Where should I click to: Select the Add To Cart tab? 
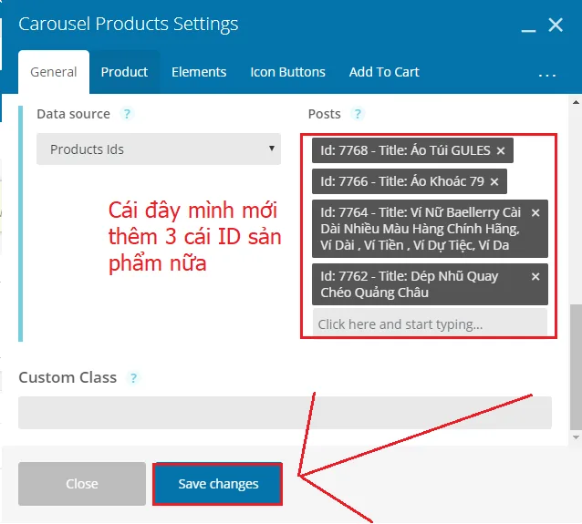point(384,72)
